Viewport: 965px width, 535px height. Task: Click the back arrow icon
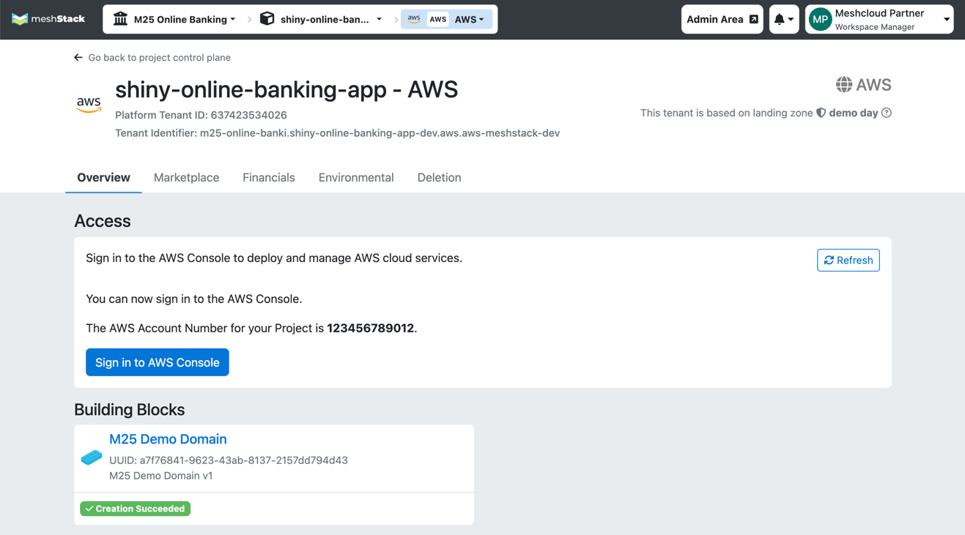pos(78,58)
